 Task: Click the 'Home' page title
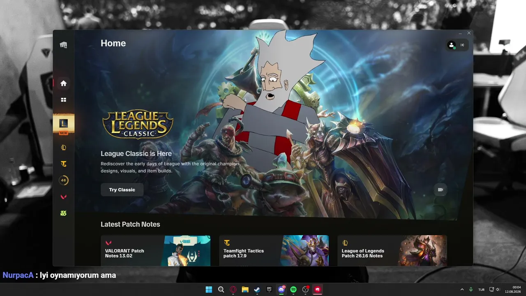pos(113,43)
